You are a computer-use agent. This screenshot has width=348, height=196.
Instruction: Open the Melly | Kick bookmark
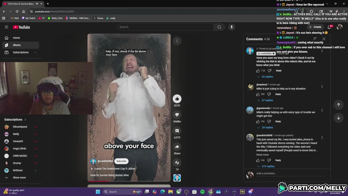tap(55, 18)
